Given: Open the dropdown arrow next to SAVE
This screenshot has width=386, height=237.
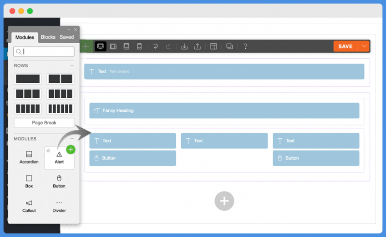Looking at the screenshot, I should [x=364, y=46].
